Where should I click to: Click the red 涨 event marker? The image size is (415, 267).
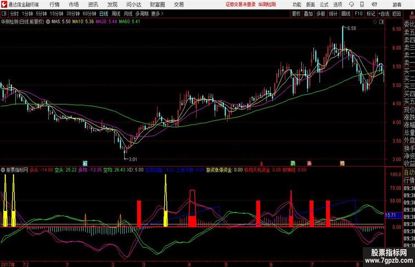(309, 163)
